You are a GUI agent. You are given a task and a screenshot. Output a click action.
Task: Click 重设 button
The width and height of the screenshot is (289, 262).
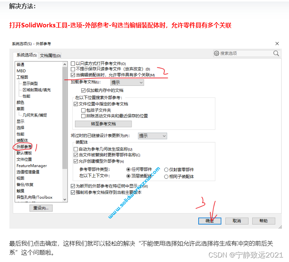[41, 208]
